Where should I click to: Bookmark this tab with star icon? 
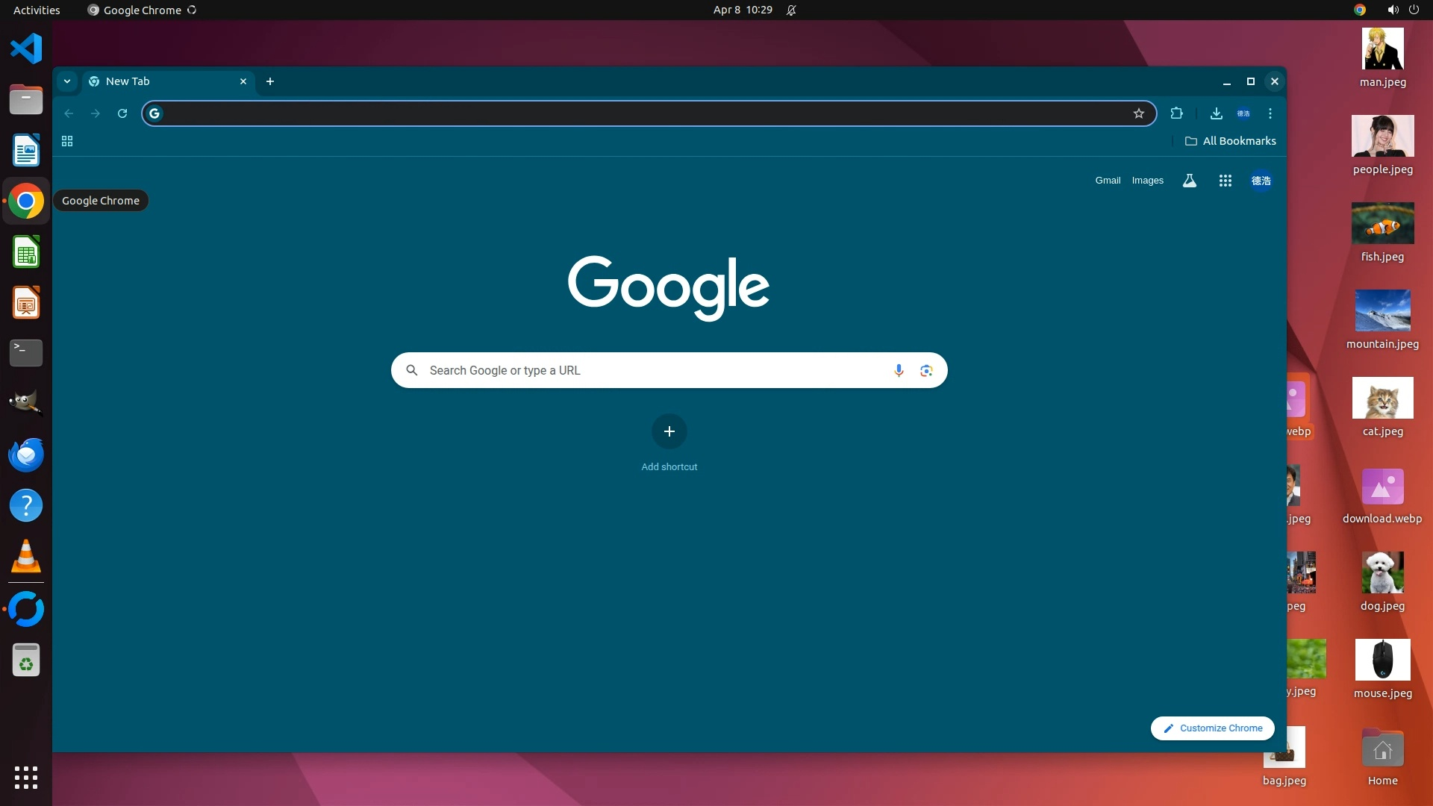[1138, 113]
